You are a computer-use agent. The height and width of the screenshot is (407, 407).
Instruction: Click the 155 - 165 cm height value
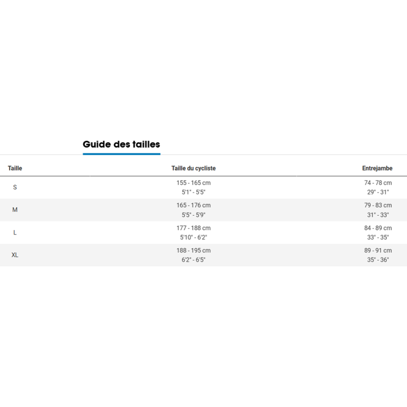tap(193, 183)
